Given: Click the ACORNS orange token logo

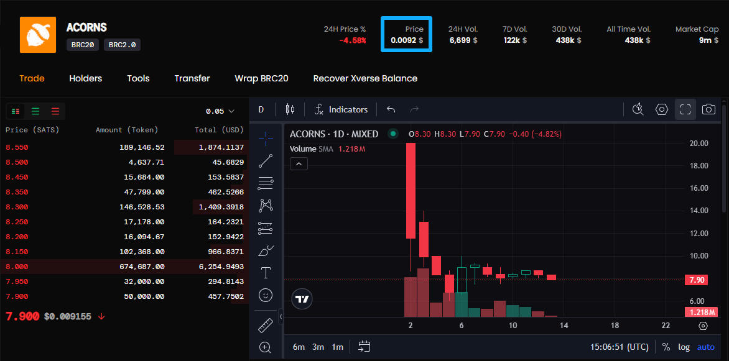Looking at the screenshot, I should point(38,35).
